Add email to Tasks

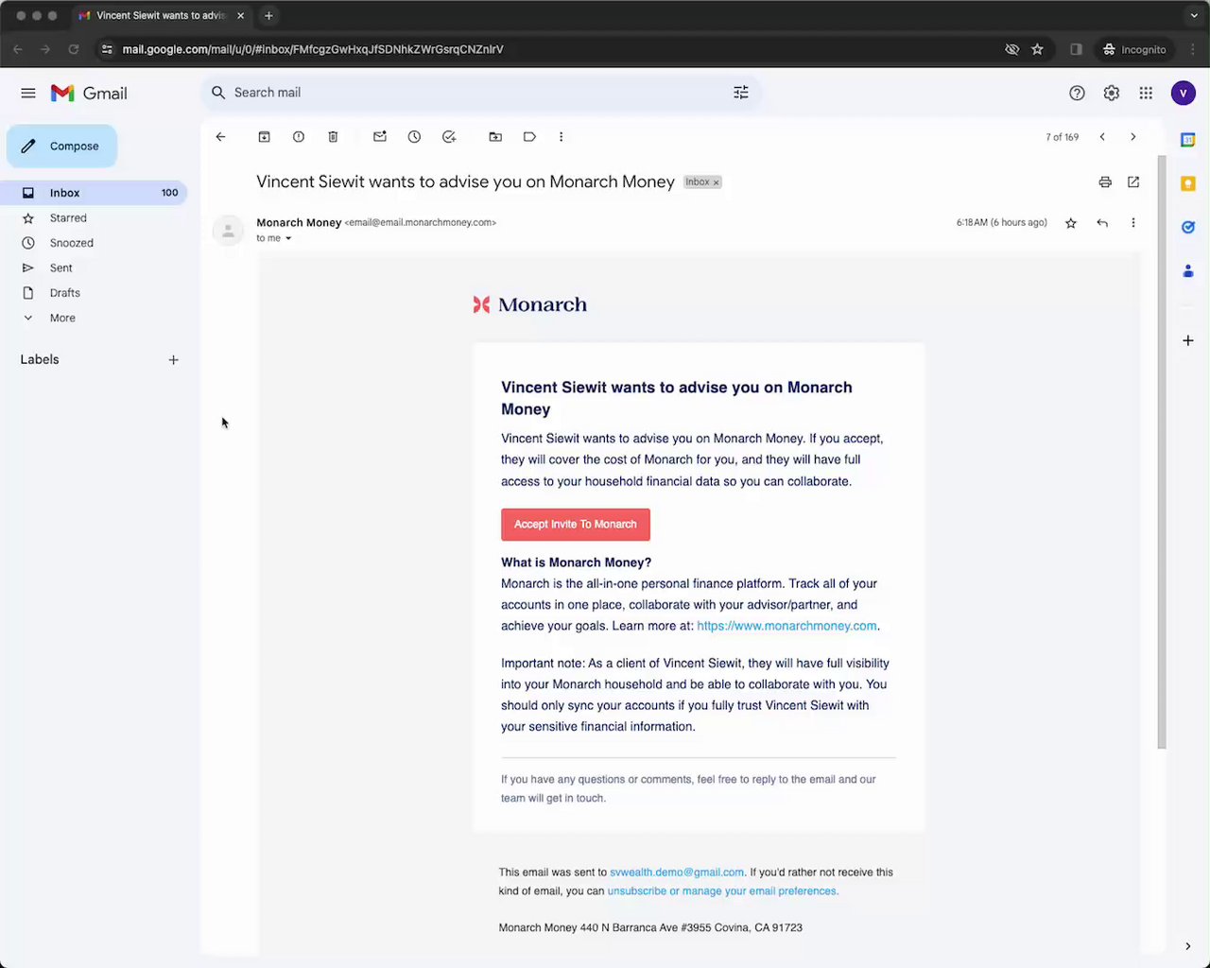449,137
